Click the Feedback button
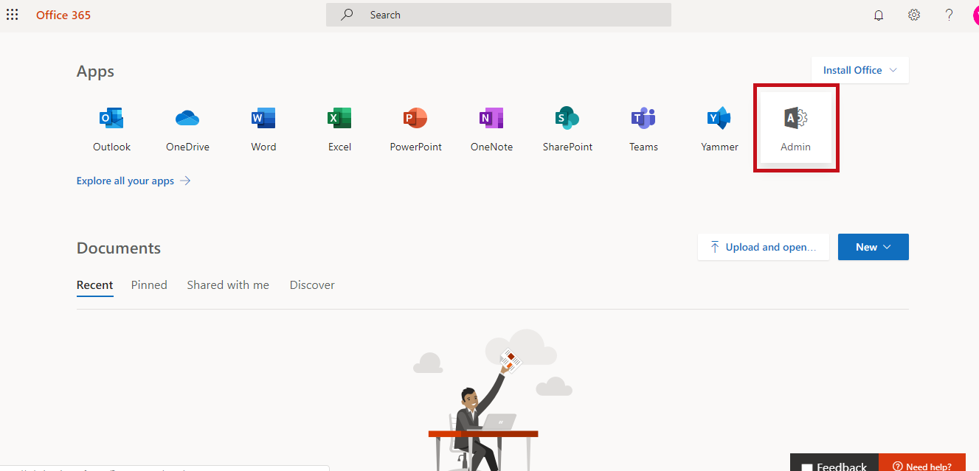Image resolution: width=979 pixels, height=471 pixels. point(834,463)
